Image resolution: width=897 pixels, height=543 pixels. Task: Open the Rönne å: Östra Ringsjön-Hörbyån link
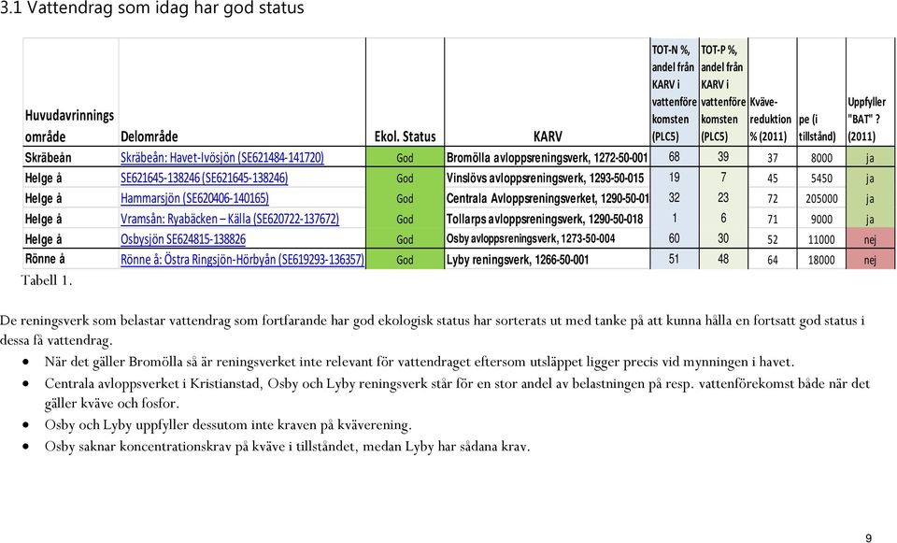point(242,259)
